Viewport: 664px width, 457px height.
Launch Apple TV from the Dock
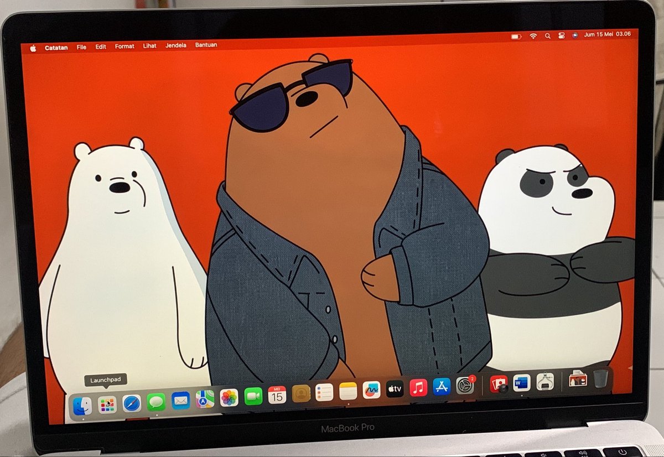click(395, 389)
